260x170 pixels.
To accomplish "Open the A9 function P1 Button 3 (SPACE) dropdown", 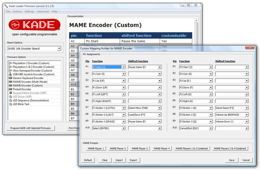I will pos(124,121).
